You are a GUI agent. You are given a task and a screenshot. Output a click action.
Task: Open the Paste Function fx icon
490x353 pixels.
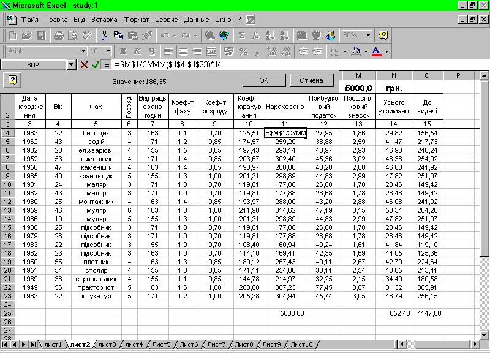[x=255, y=36]
